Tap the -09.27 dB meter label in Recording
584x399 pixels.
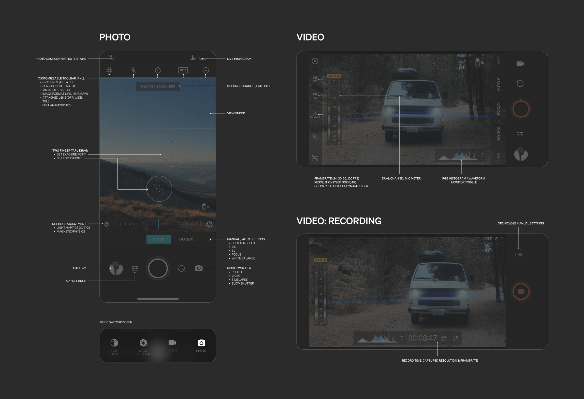point(320,260)
